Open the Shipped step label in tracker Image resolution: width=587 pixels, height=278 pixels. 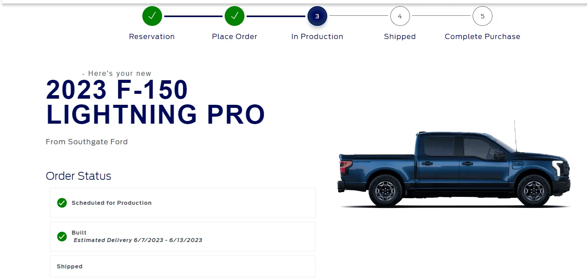400,36
